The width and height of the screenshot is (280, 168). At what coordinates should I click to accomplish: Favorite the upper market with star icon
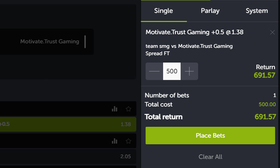tap(128, 109)
